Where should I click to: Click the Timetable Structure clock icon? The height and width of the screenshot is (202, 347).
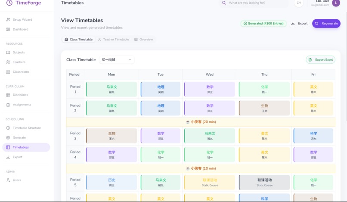[8, 128]
